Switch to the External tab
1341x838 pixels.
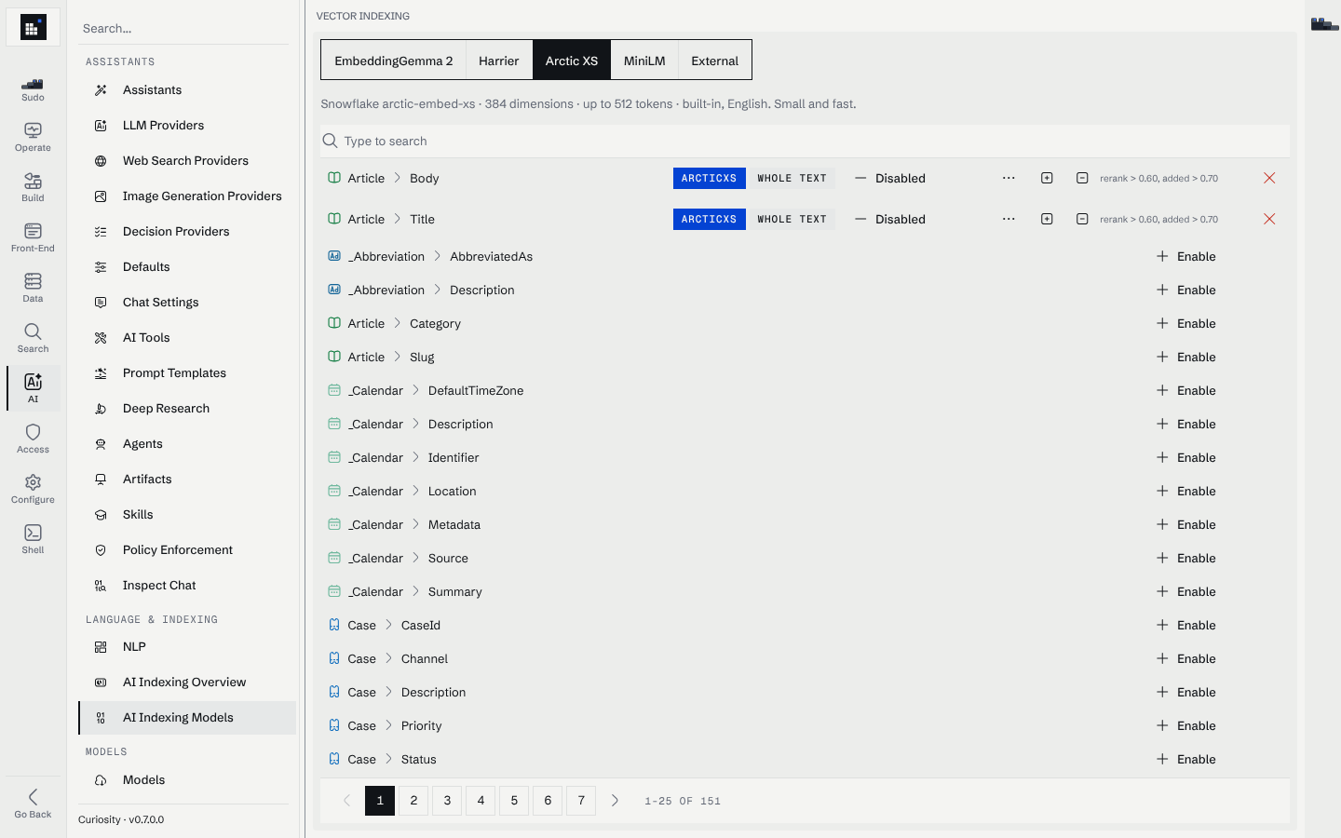click(715, 61)
